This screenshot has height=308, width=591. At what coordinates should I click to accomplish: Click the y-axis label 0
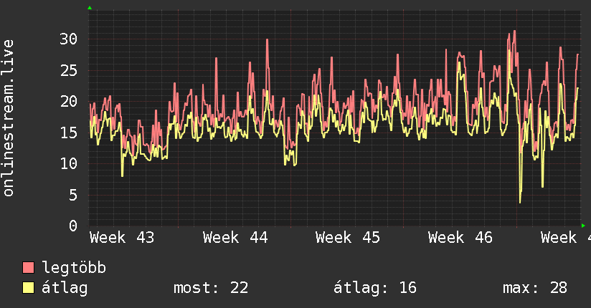tap(73, 226)
